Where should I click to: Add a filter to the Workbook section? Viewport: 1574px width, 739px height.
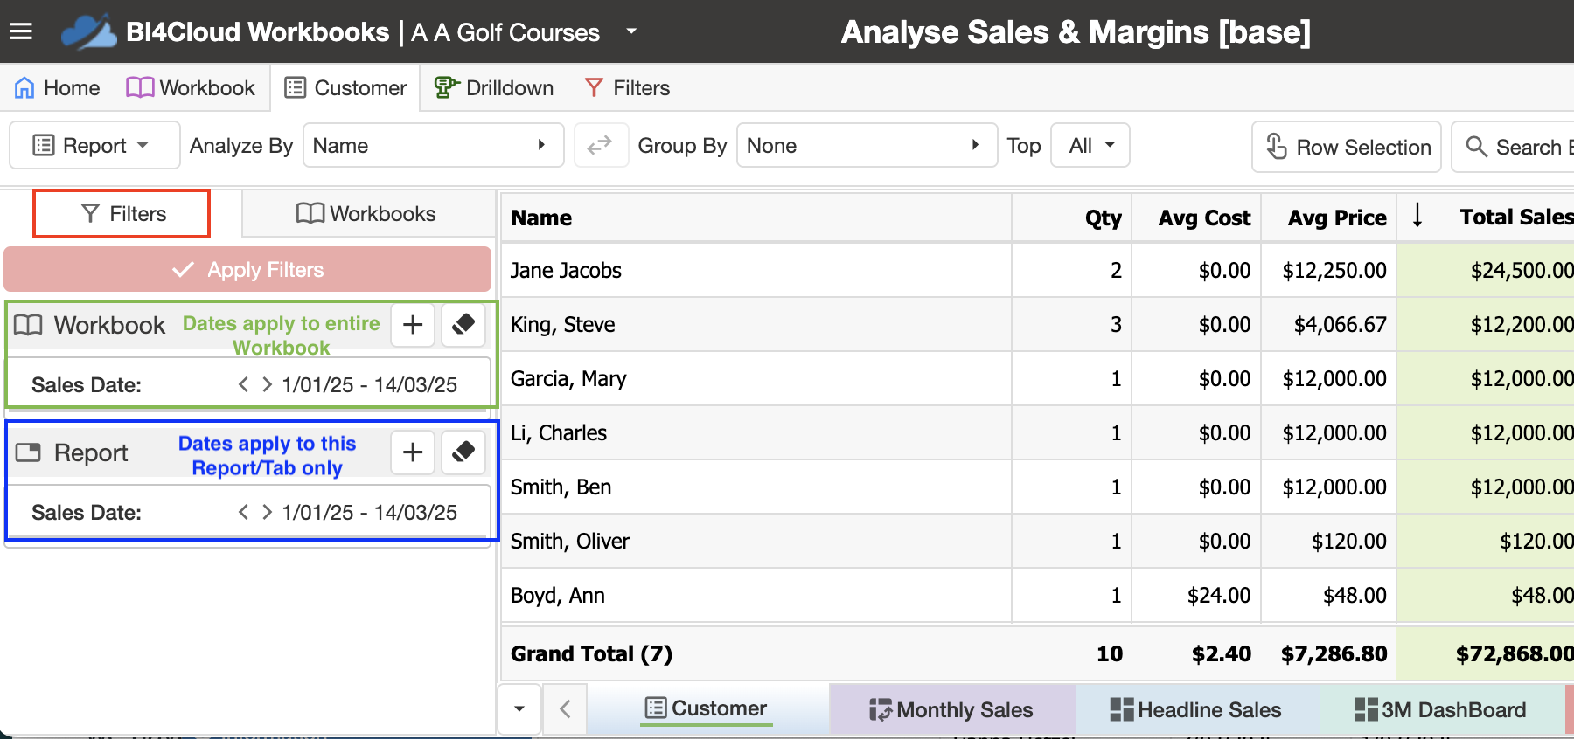[x=413, y=325]
